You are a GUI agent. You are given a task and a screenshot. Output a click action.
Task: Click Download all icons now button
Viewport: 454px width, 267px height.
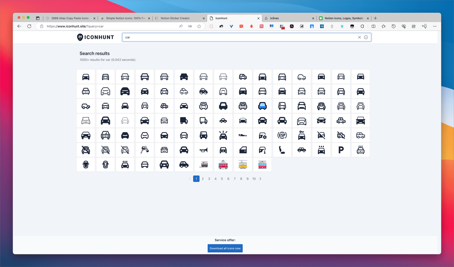225,248
